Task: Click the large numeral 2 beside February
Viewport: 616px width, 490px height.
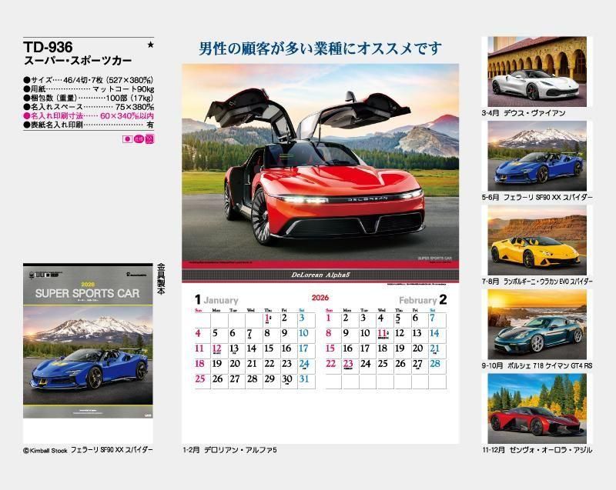Action: click(x=443, y=300)
